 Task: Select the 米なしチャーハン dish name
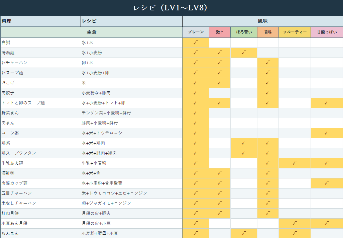(19, 203)
